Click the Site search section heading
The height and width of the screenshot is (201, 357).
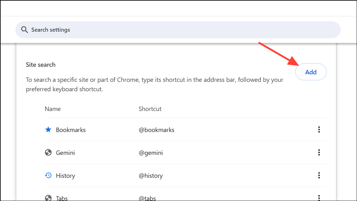click(40, 65)
